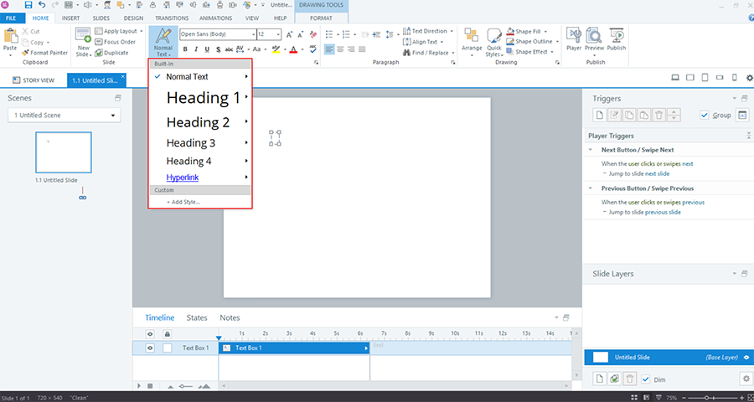The image size is (754, 402).
Task: Switch to the Notes tab
Action: 230,318
